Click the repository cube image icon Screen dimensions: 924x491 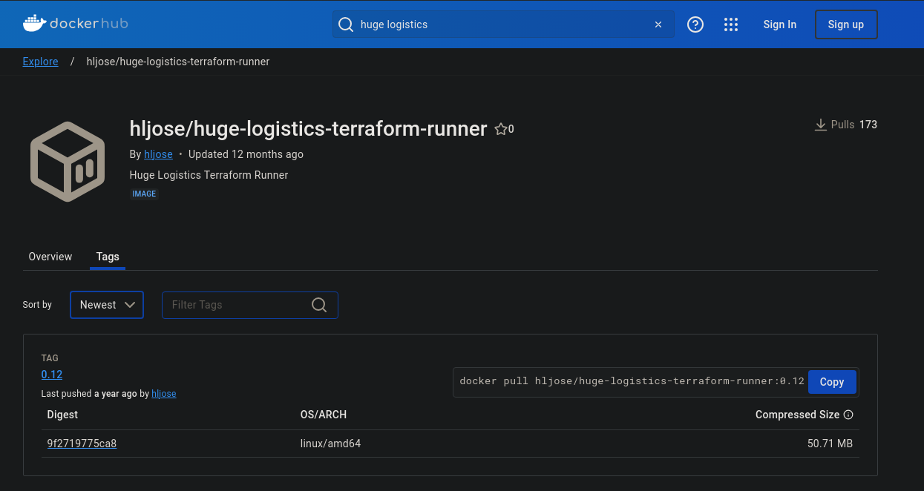(x=68, y=162)
